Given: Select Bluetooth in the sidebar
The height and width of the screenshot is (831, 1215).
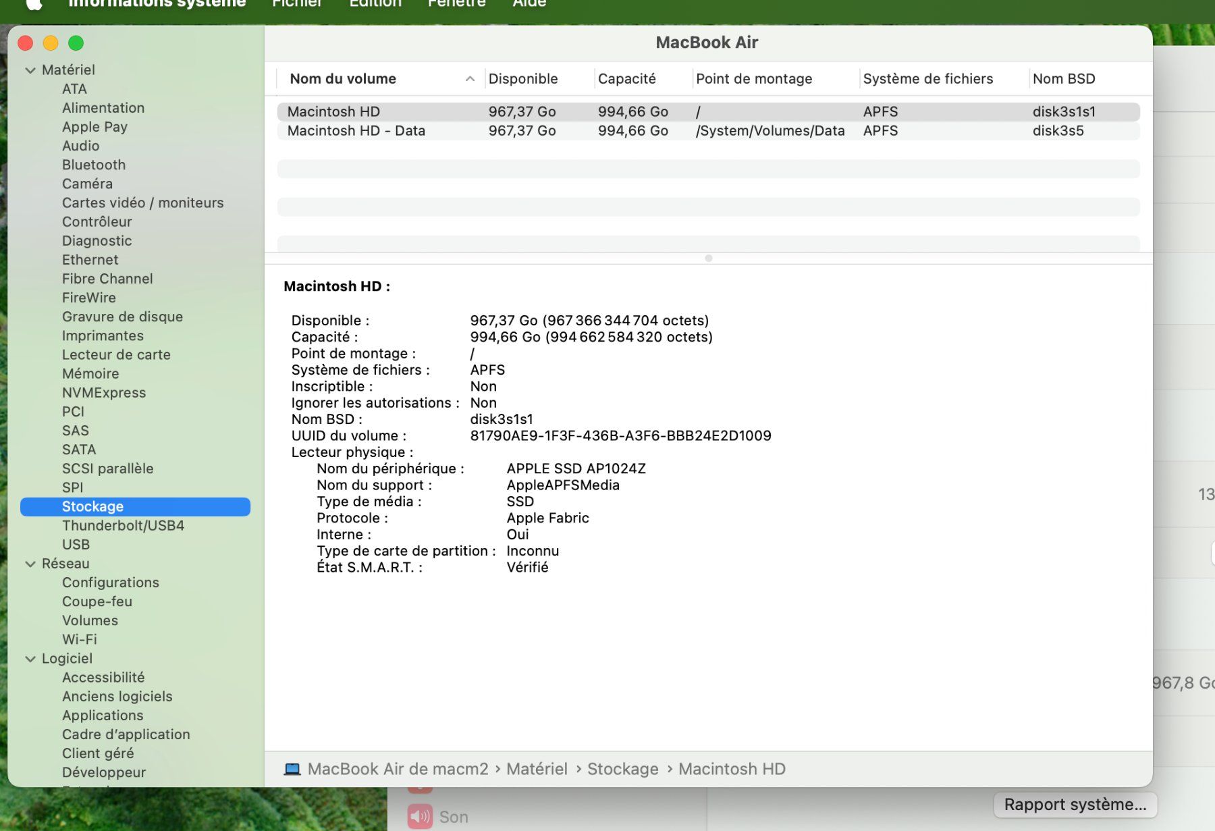Looking at the screenshot, I should click(x=94, y=165).
